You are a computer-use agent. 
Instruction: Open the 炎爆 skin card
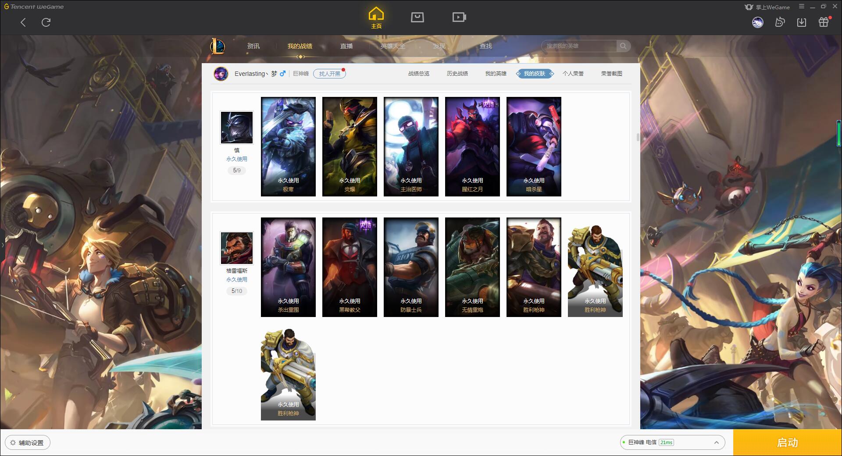[x=350, y=146]
